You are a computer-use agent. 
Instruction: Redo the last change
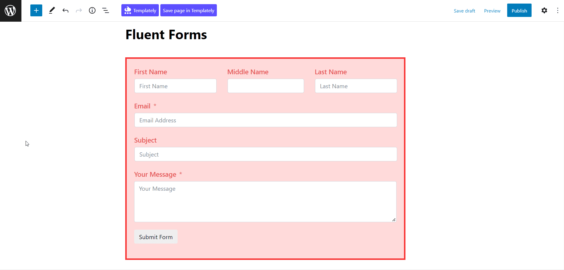click(79, 10)
